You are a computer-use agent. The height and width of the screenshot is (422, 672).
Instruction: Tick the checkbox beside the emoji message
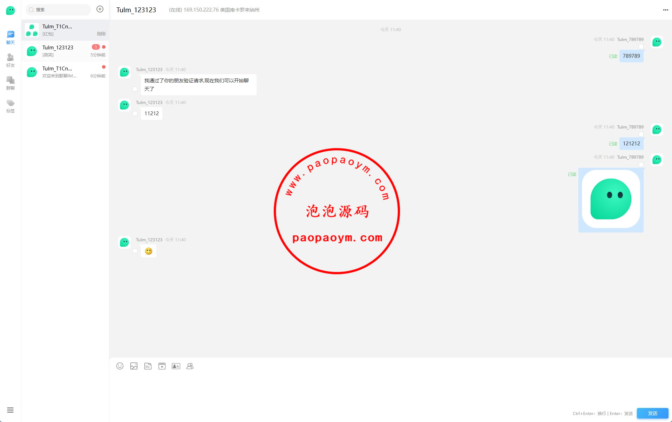(135, 251)
